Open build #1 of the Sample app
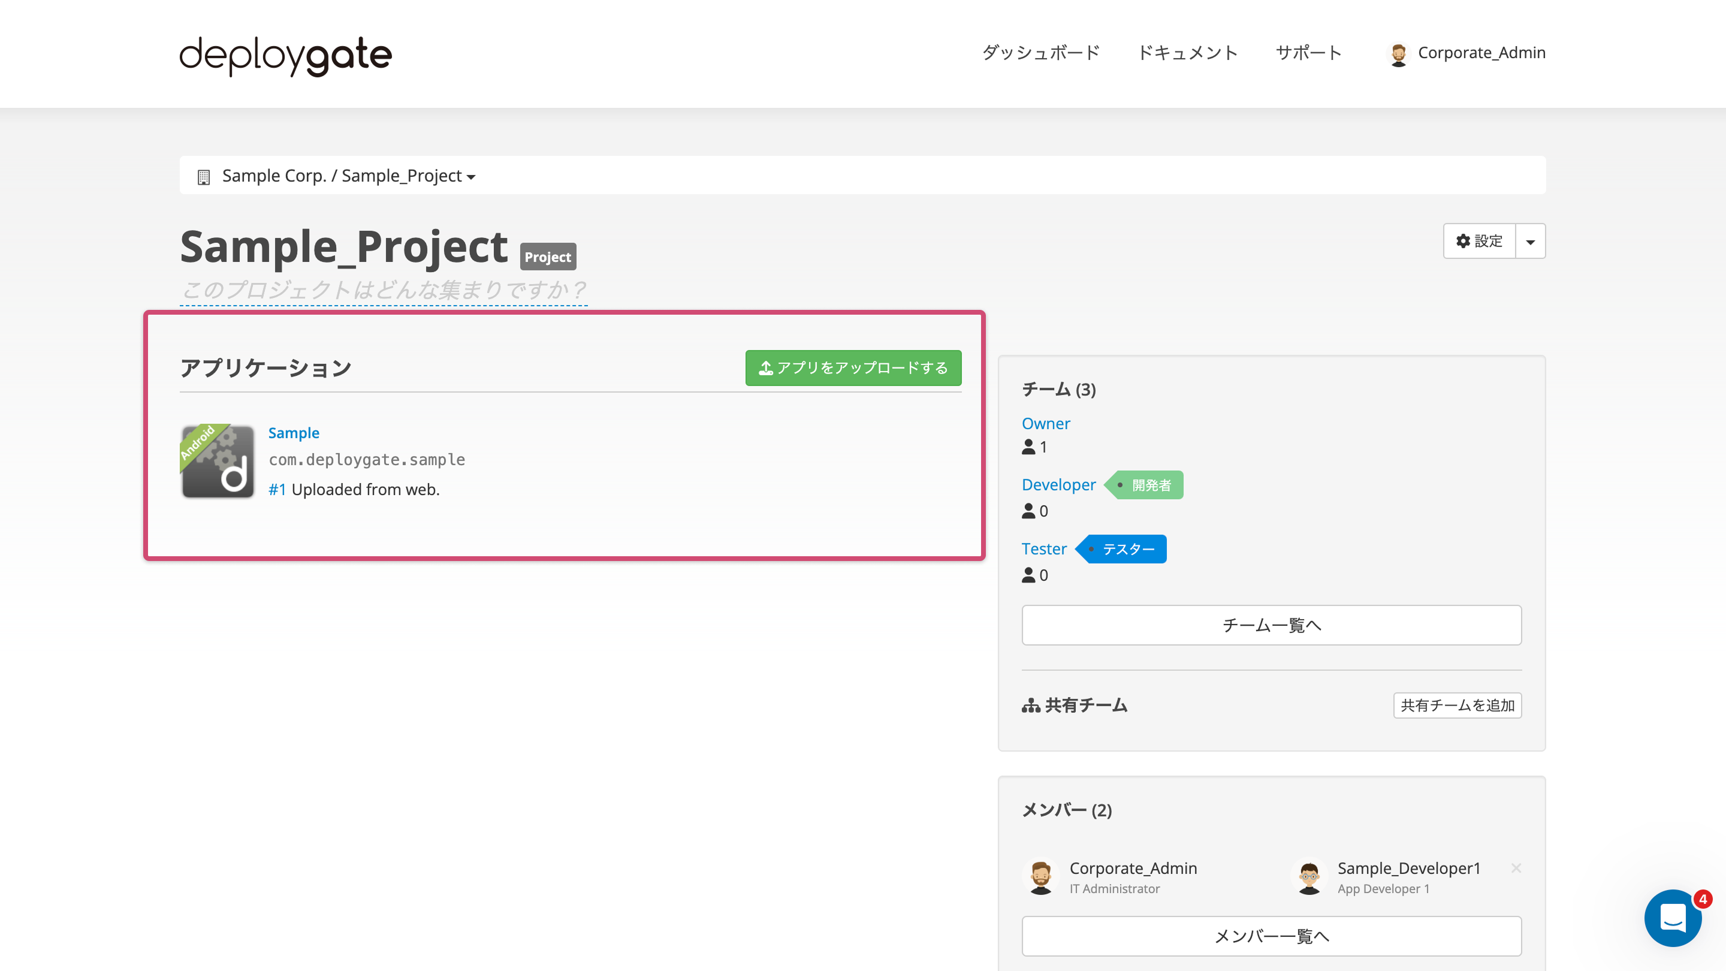Image resolution: width=1726 pixels, height=971 pixels. click(x=276, y=489)
